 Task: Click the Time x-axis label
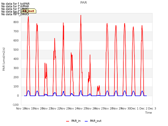(x=149, y=113)
